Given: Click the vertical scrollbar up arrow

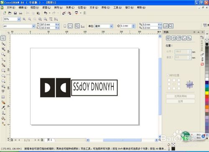Looking at the screenshot, I should pos(160,36).
